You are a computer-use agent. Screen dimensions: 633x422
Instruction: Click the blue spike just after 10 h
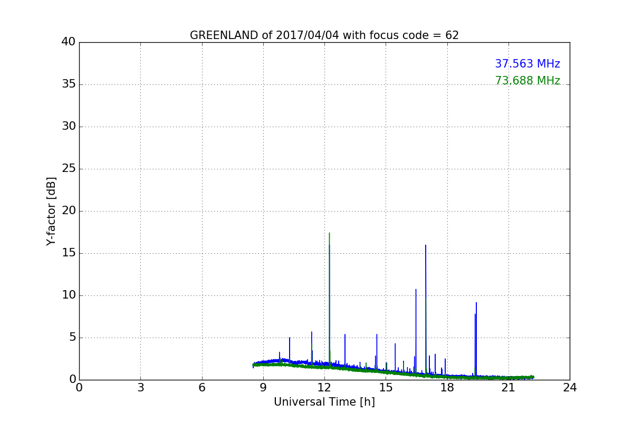pyautogui.click(x=290, y=350)
